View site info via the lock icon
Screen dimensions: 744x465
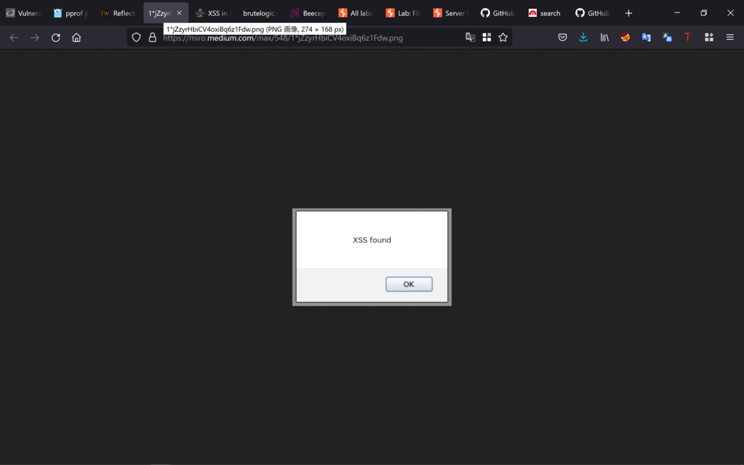[x=152, y=37]
